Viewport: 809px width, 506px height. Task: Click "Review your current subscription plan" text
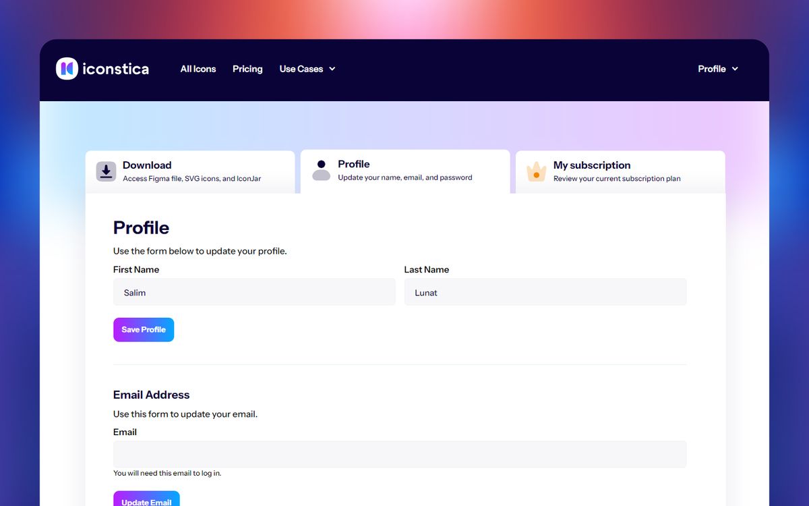tap(617, 179)
